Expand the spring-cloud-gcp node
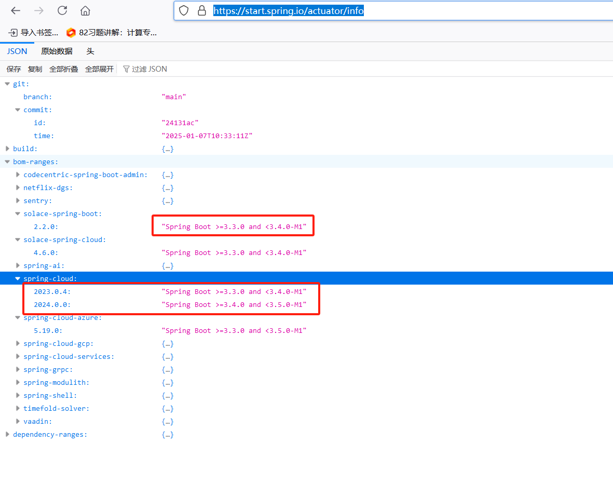This screenshot has height=483, width=613. pos(18,343)
